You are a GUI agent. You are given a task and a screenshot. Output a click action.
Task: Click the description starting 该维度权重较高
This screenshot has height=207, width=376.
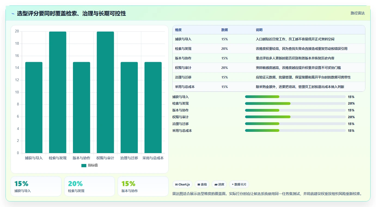(x=302, y=49)
